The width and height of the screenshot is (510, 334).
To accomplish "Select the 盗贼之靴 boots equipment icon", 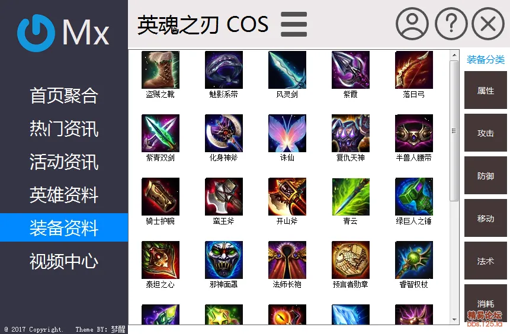I will (161, 70).
